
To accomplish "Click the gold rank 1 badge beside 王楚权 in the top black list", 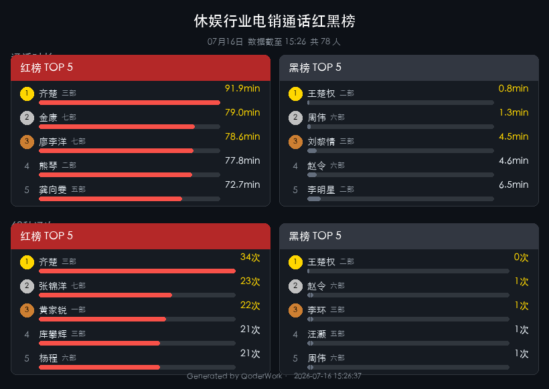I will (x=295, y=94).
